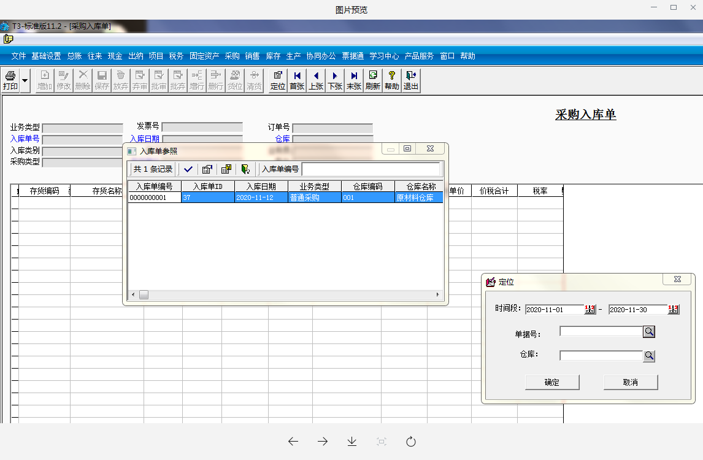This screenshot has width=703, height=460.
Task: Click the right scroll arrow in 入库单参照
Action: 437,294
